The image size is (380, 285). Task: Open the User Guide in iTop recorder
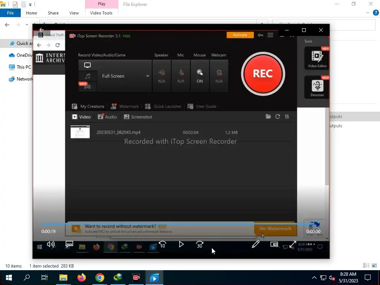pos(202,107)
